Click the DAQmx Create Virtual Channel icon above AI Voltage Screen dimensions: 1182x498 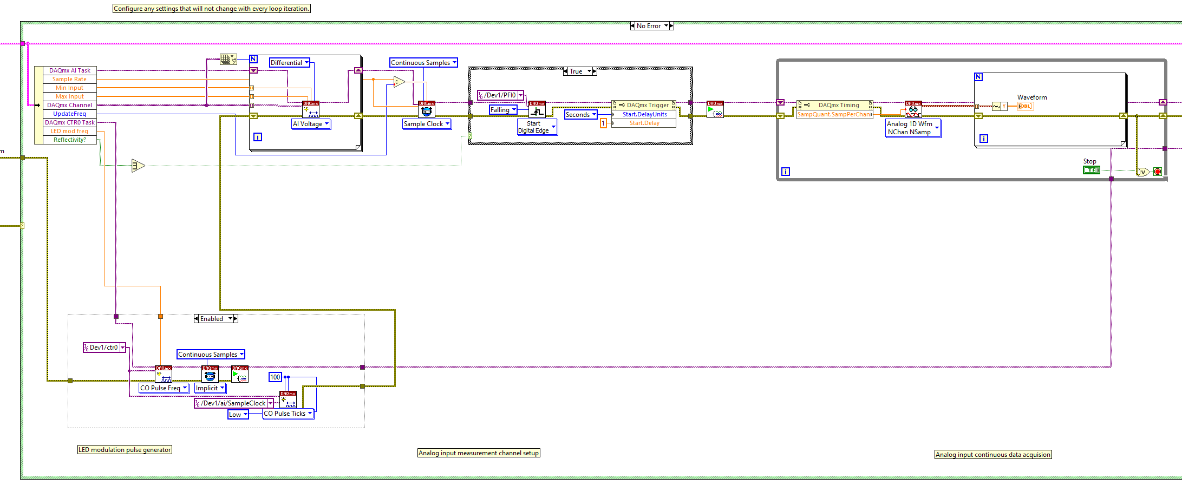[311, 108]
